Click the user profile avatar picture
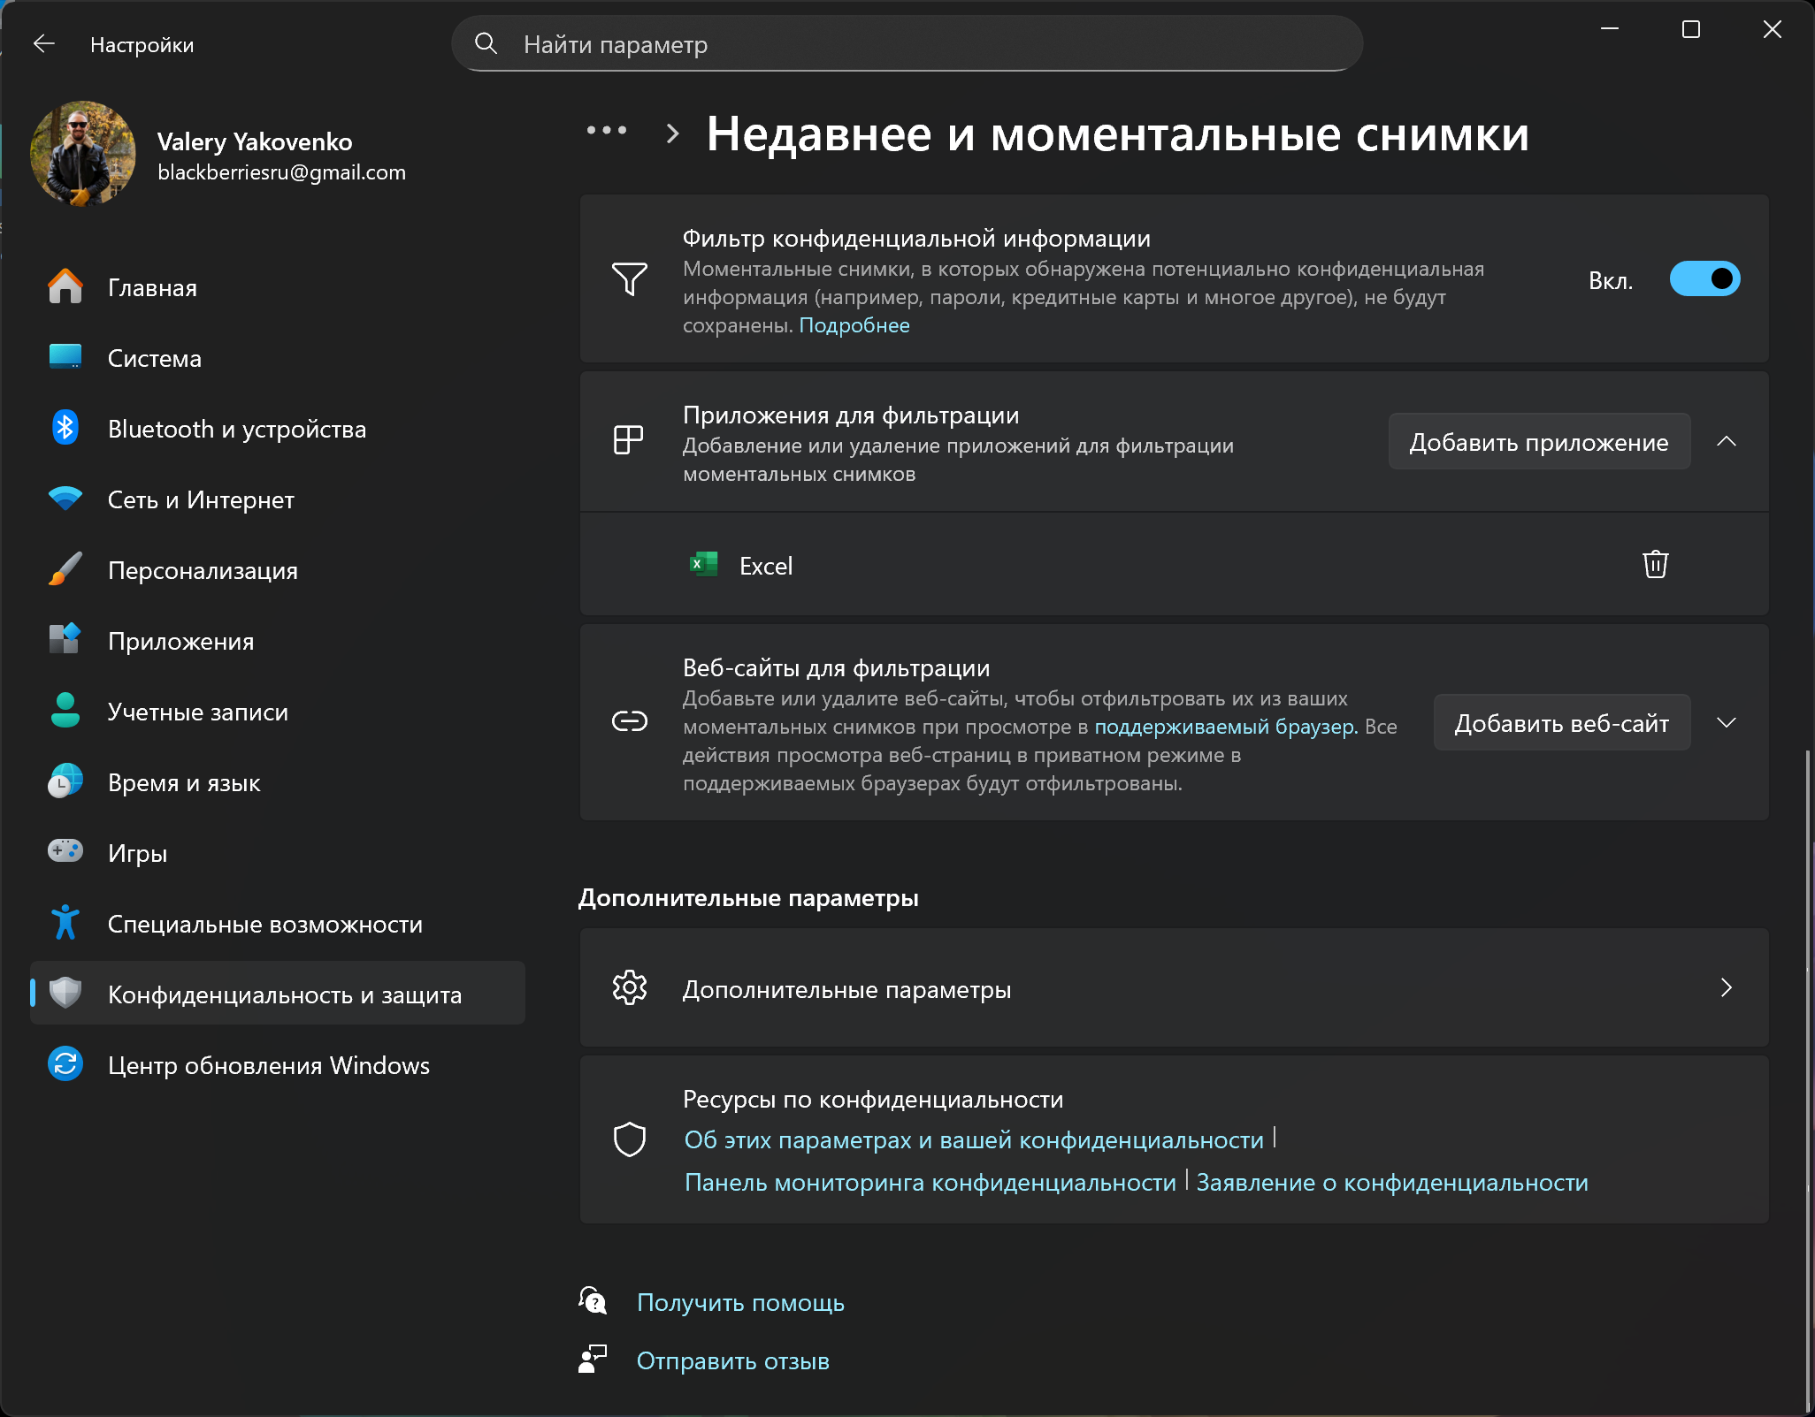1815x1417 pixels. pos(83,154)
